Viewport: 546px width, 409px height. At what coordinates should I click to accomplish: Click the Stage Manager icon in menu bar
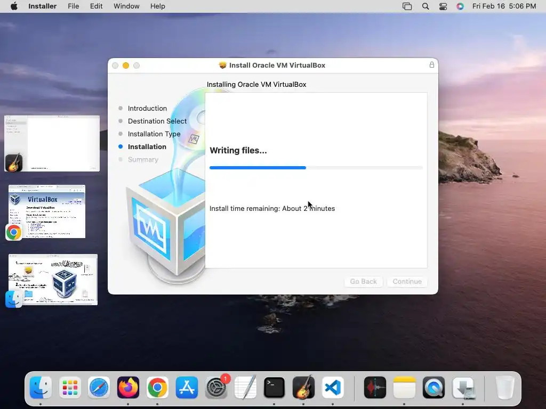(x=407, y=6)
